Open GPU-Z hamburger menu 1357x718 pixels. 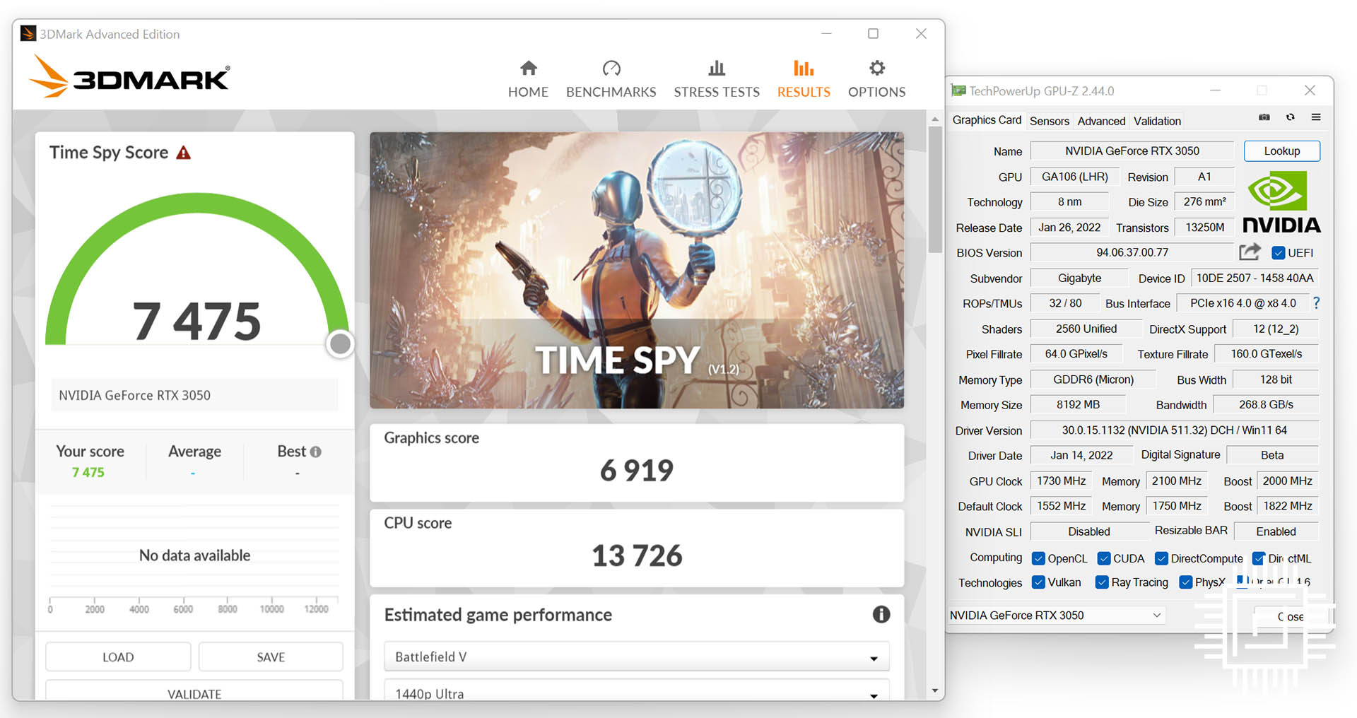tap(1316, 117)
